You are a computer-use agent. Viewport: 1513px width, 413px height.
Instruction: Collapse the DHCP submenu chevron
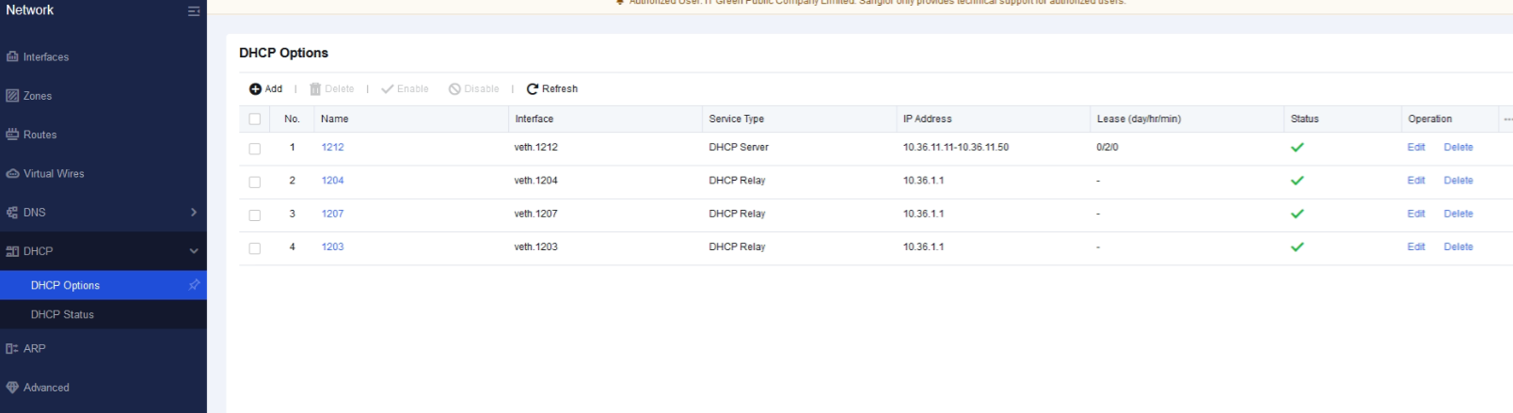(x=194, y=251)
